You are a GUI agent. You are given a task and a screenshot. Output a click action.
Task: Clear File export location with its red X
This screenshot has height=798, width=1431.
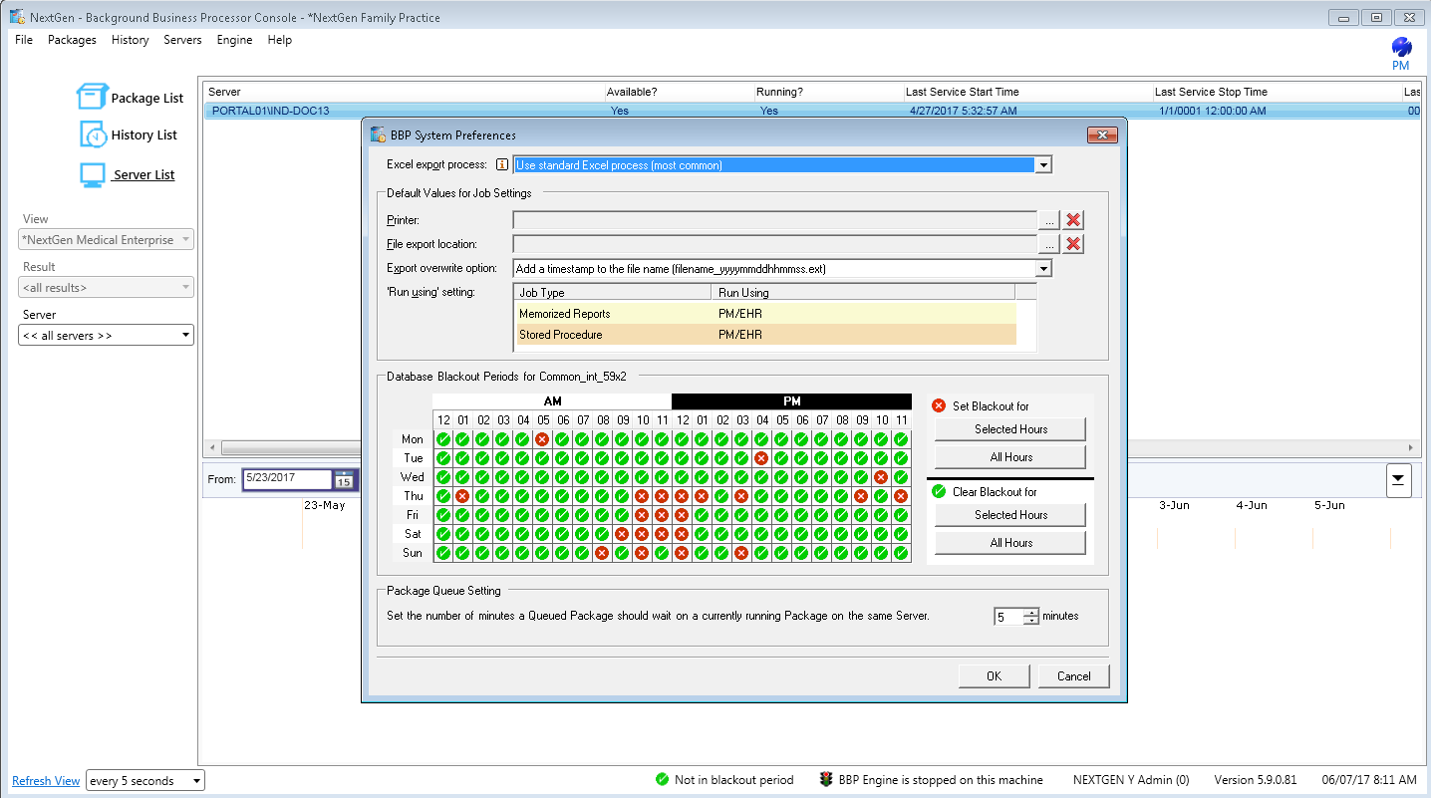1073,244
